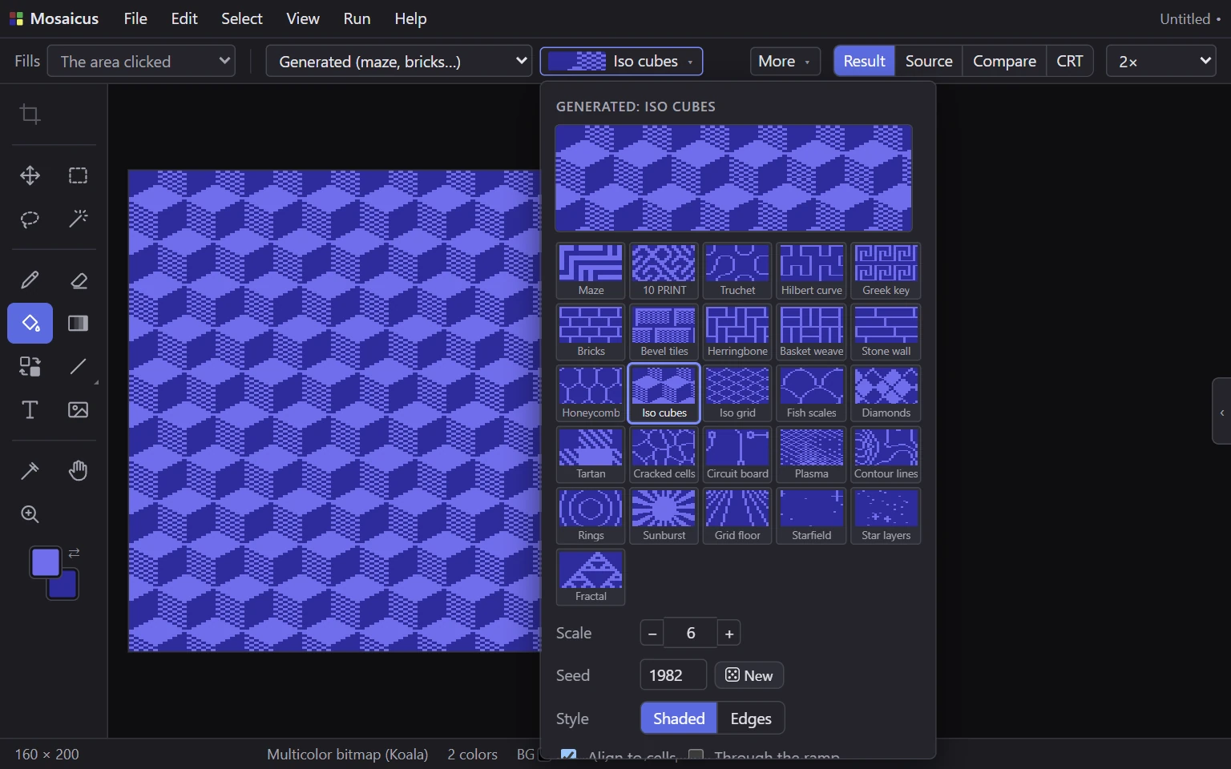Select the Pencil drawing tool
Screen dimensions: 1231x769
pyautogui.click(x=30, y=280)
